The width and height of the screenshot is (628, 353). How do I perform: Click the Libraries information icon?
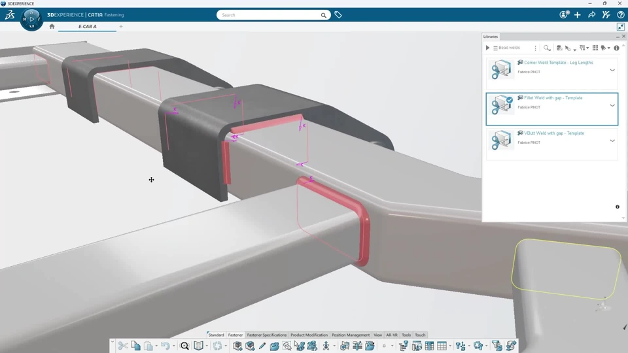[616, 48]
